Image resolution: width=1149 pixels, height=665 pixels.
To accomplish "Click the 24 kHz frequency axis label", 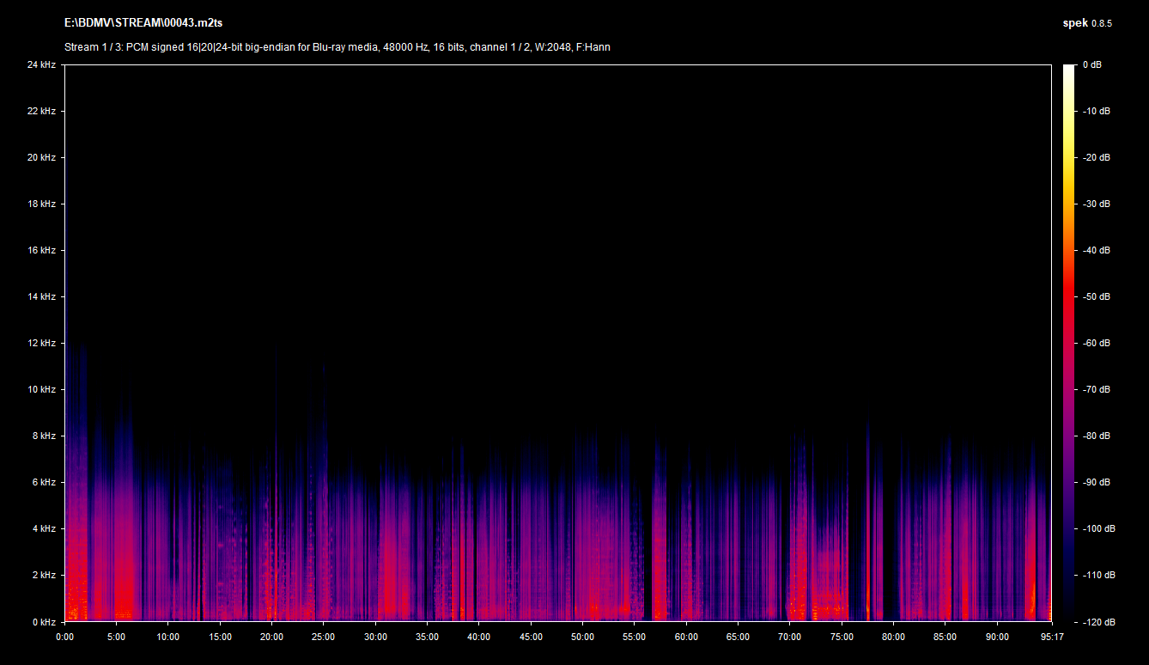I will [x=41, y=65].
